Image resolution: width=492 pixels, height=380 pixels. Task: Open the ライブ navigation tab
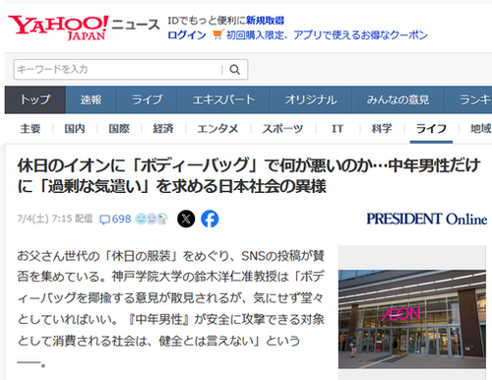click(x=147, y=99)
